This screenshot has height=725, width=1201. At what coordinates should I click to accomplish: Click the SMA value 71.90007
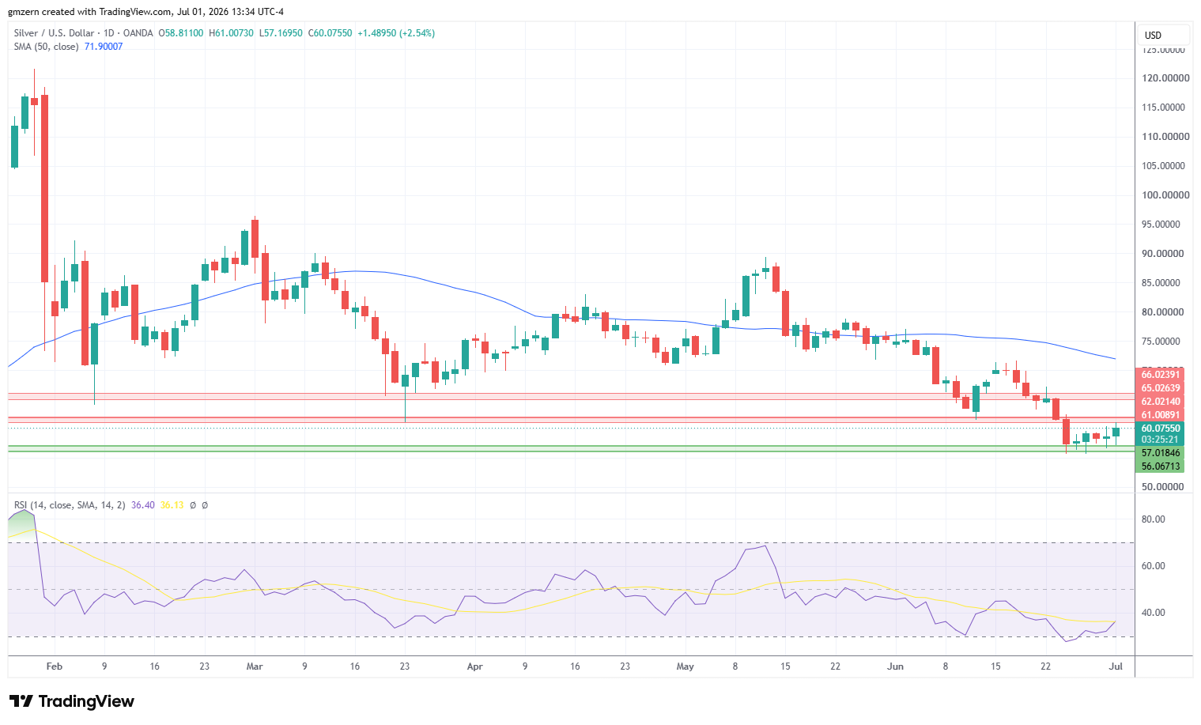(x=104, y=47)
